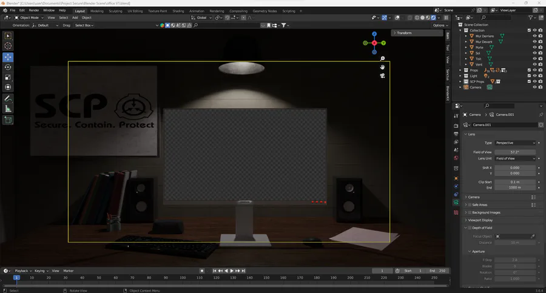Open the Render menu

pos(34,10)
